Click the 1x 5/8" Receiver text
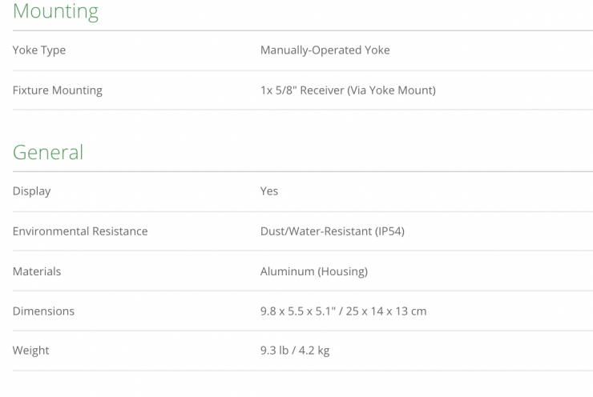 pos(301,90)
